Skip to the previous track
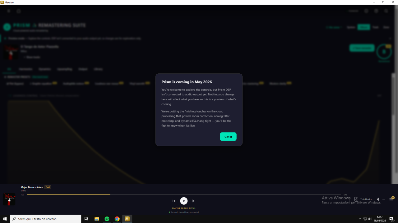 174,201
